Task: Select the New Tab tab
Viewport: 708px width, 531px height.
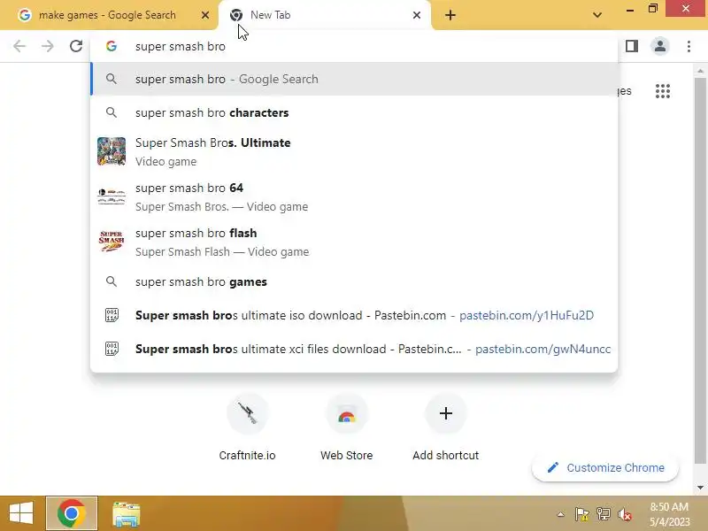Action: tap(324, 15)
